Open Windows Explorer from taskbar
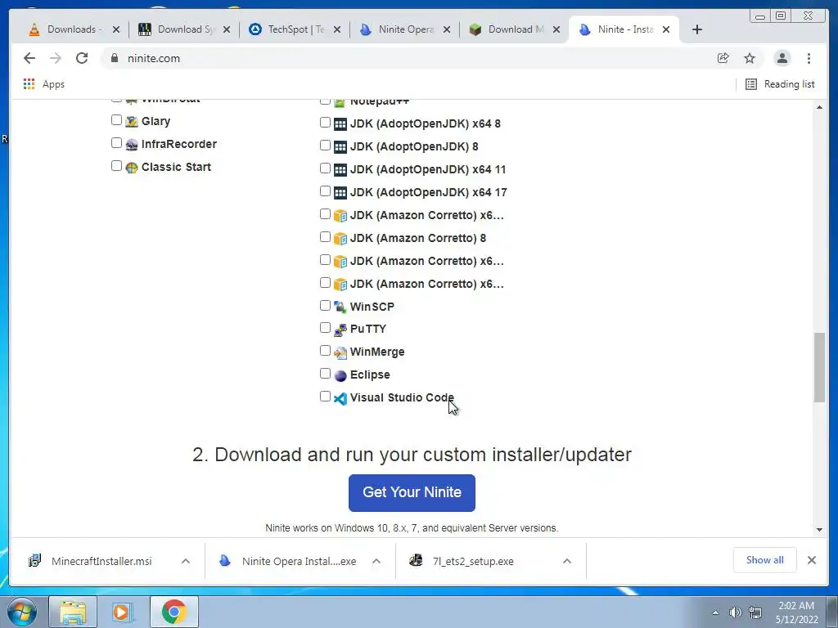The height and width of the screenshot is (628, 838). [x=73, y=612]
